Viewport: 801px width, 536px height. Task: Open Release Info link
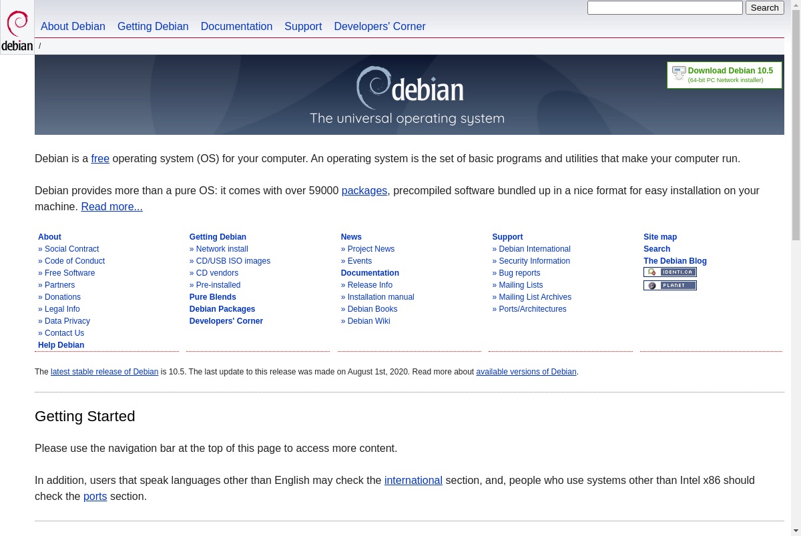[x=370, y=285]
